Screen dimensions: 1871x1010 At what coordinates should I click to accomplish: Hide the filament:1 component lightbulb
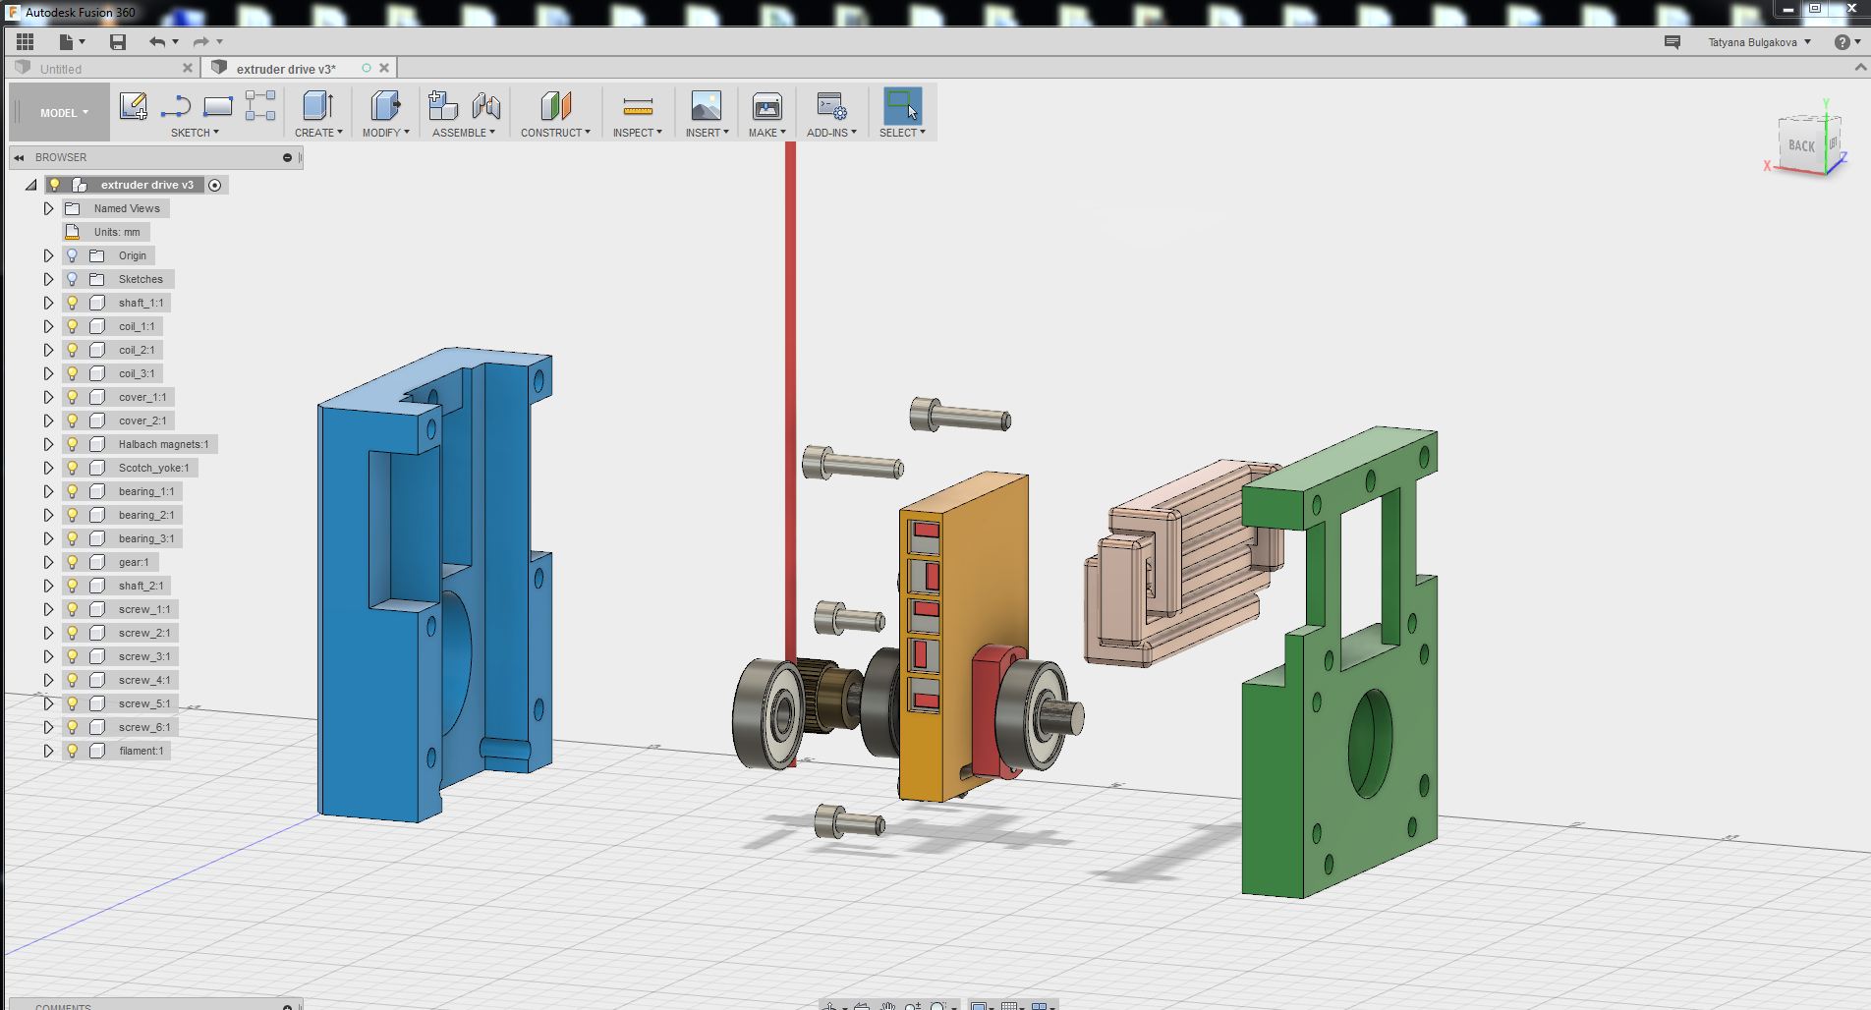[72, 751]
